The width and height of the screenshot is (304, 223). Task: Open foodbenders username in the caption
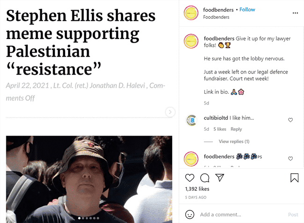point(219,38)
